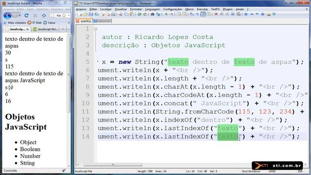Open the IT Web bookmark
311x175 pixels.
(x=35, y=23)
